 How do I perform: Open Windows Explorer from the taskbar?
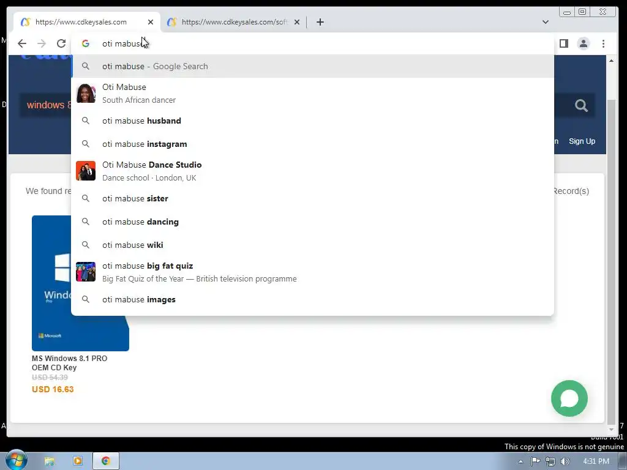coord(49,461)
